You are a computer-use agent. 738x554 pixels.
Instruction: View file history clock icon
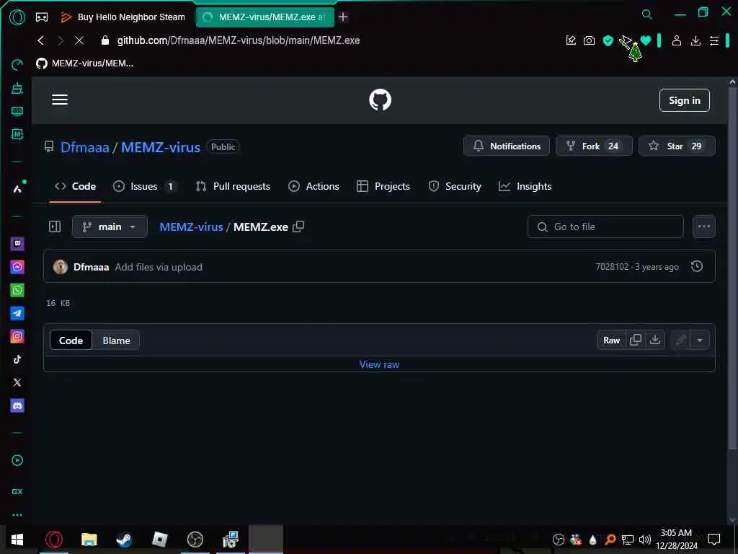(697, 267)
